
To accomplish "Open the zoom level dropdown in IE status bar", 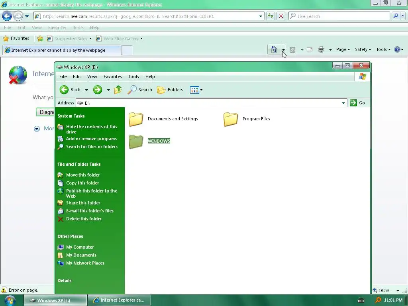I will click(398, 290).
